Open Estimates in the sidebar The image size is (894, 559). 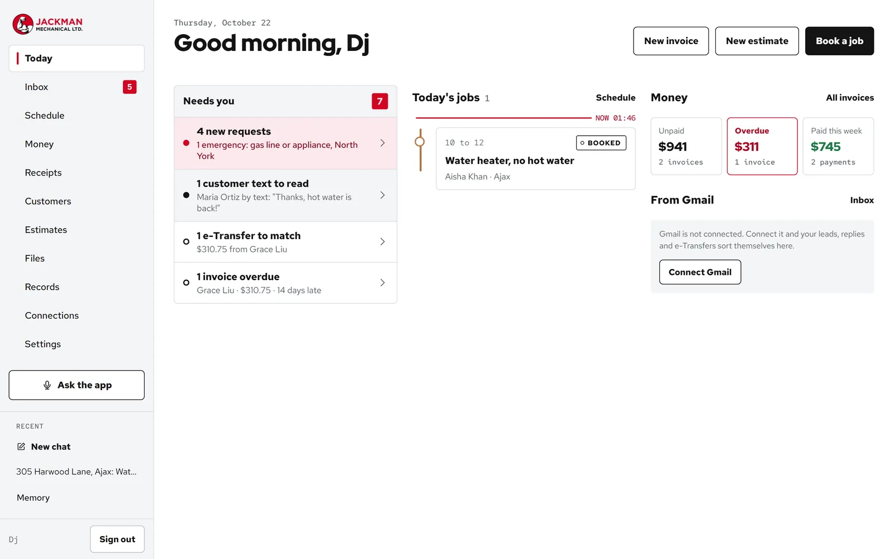coord(77,230)
